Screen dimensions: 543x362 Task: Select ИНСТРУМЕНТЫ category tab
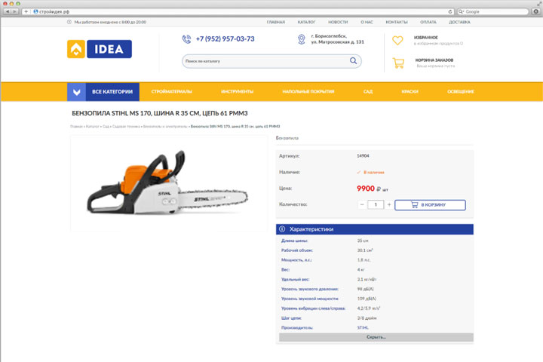point(238,92)
